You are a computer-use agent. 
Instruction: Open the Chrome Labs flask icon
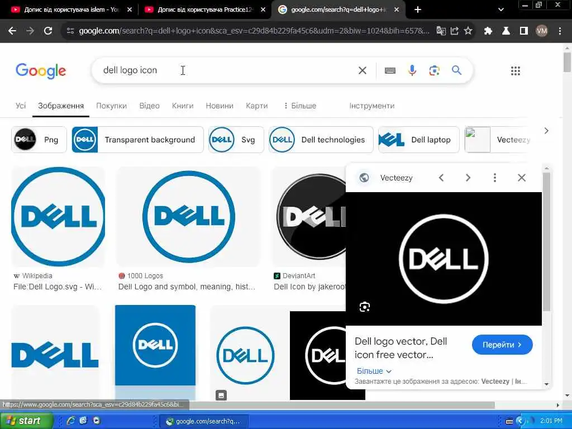506,31
